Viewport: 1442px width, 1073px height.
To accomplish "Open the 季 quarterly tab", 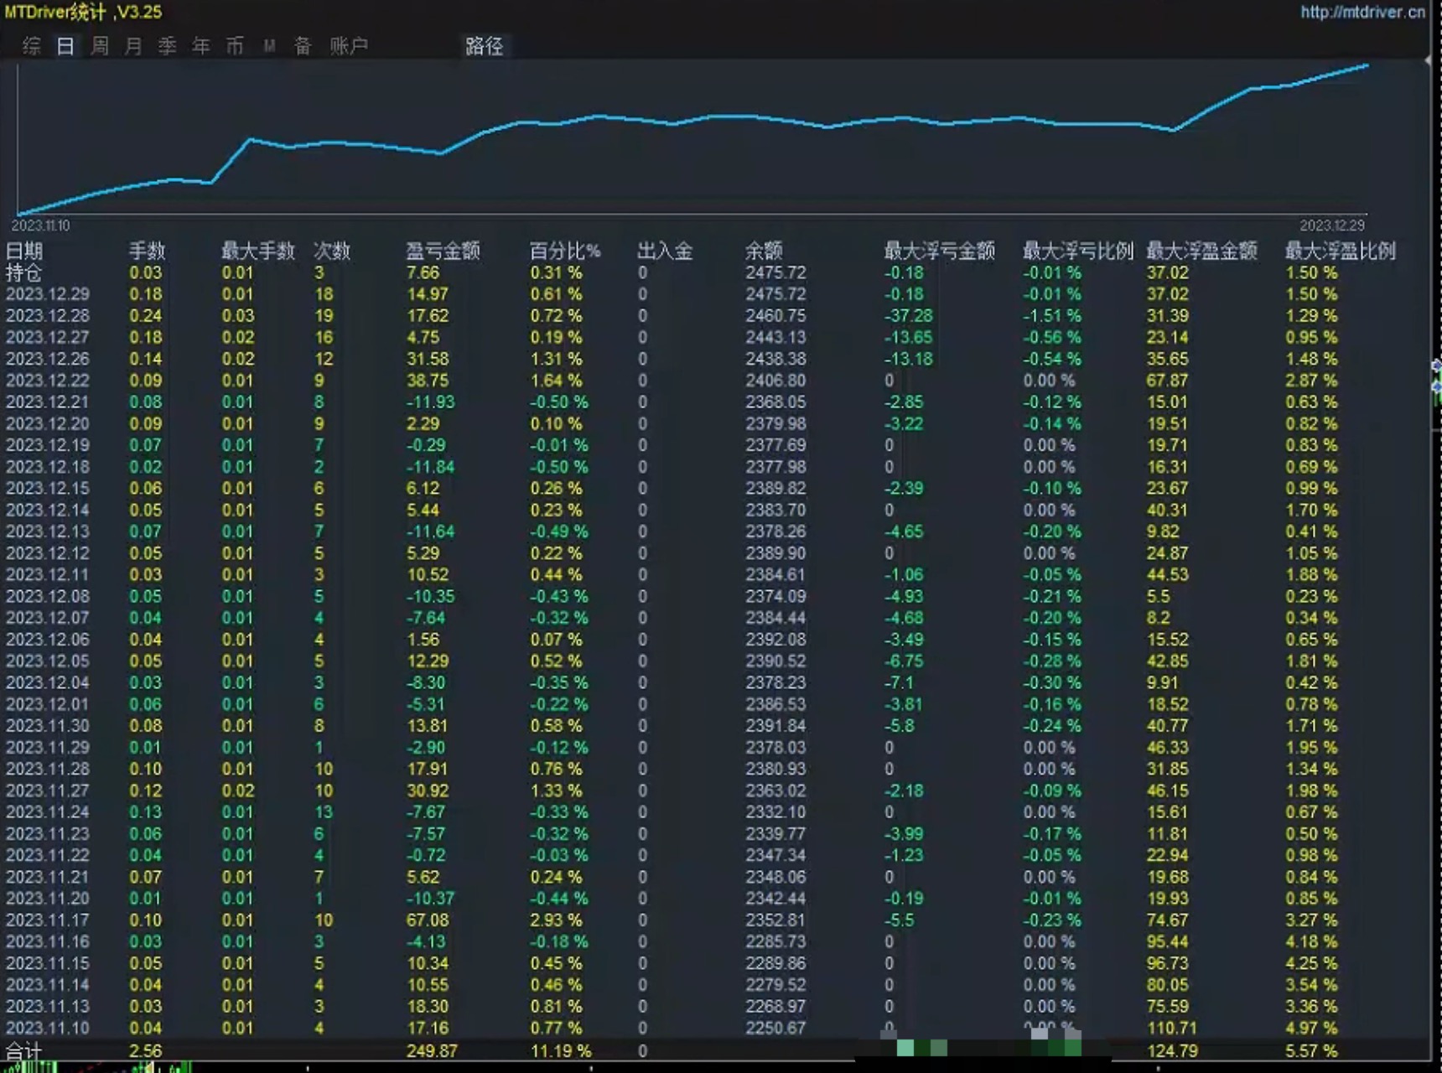I will click(168, 46).
